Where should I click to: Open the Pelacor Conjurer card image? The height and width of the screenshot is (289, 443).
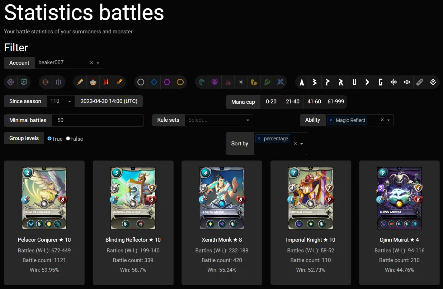tap(44, 198)
